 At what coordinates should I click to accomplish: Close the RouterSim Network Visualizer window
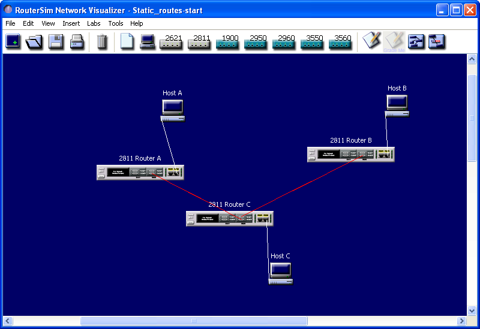(x=470, y=10)
